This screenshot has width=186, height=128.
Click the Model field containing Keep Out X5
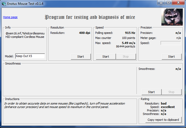(x=30, y=56)
